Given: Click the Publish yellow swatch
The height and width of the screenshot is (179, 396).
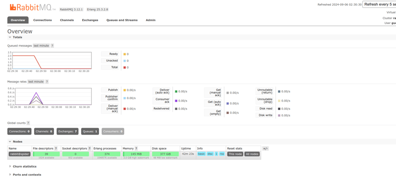Looking at the screenshot, I should click(x=125, y=90).
